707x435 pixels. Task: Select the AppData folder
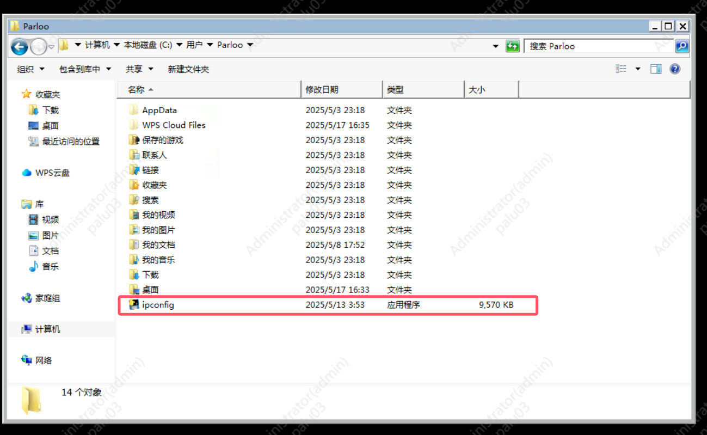[x=159, y=110]
